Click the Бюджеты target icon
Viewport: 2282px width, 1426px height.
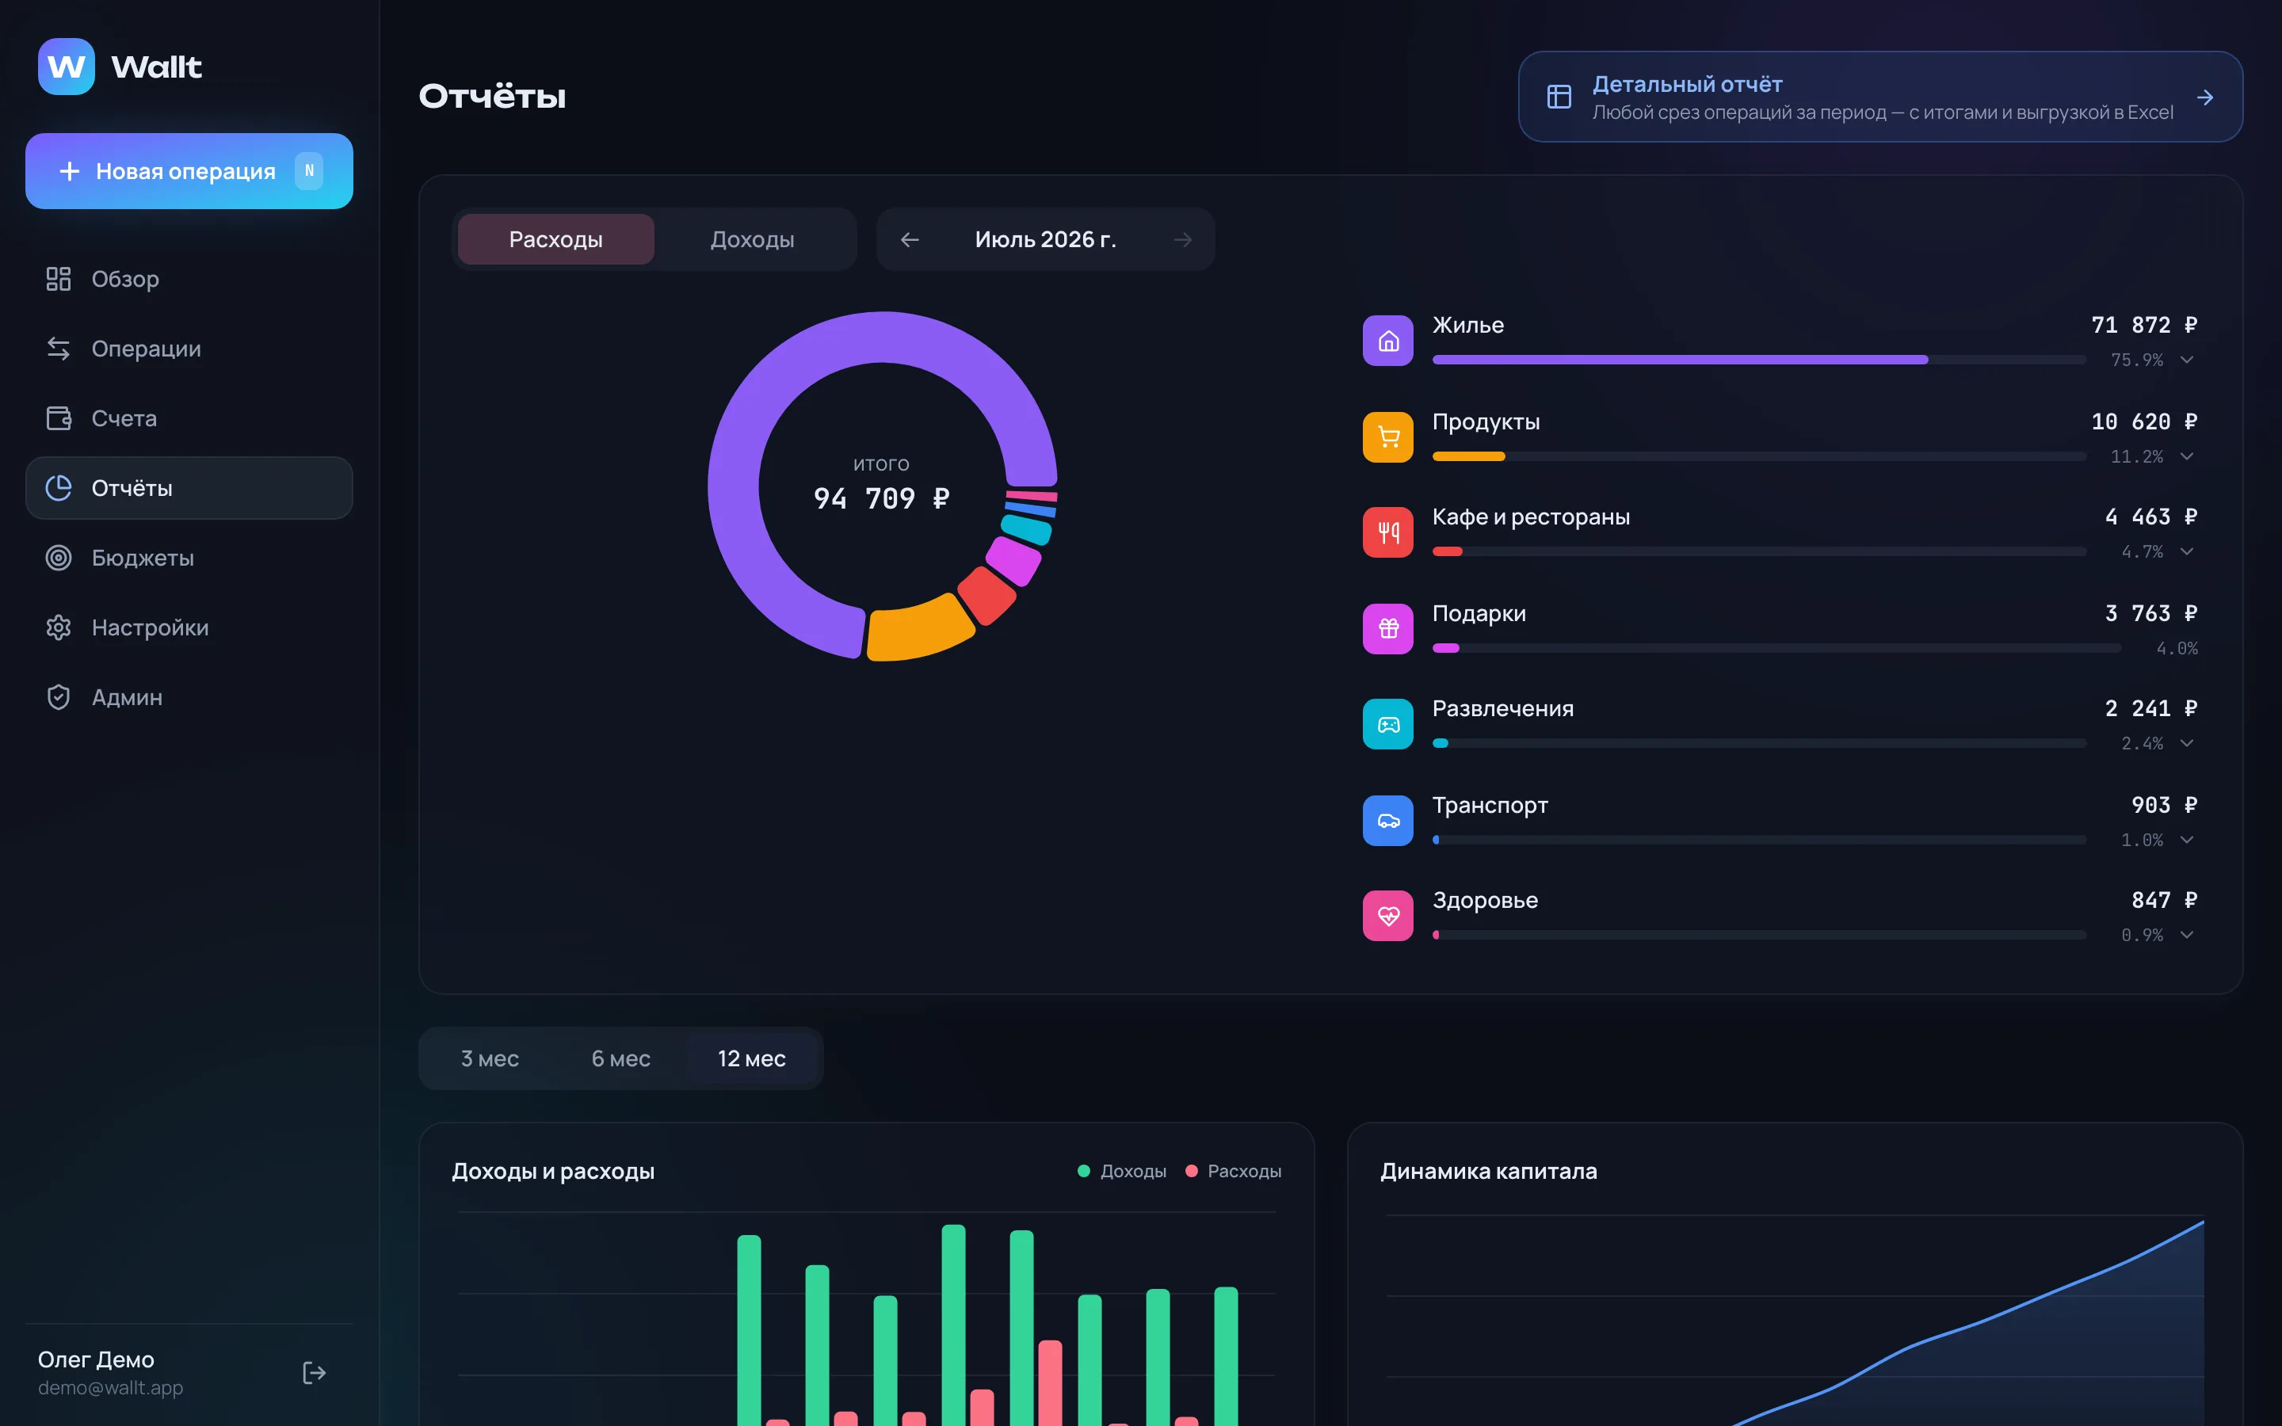click(59, 559)
